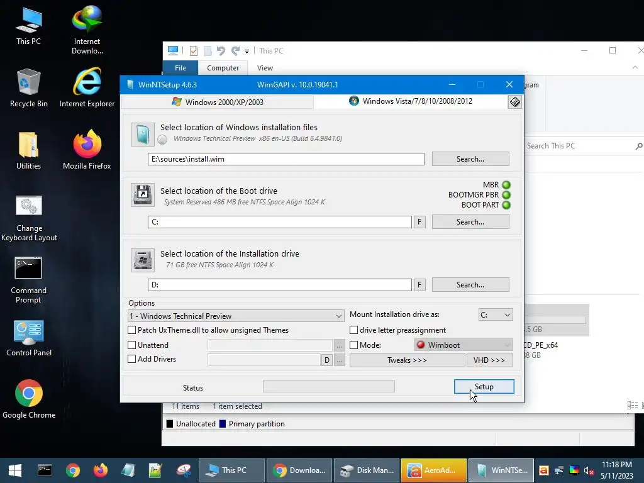Viewport: 644px width, 483px height.
Task: Open This PC desktop icon
Action: 28,26
